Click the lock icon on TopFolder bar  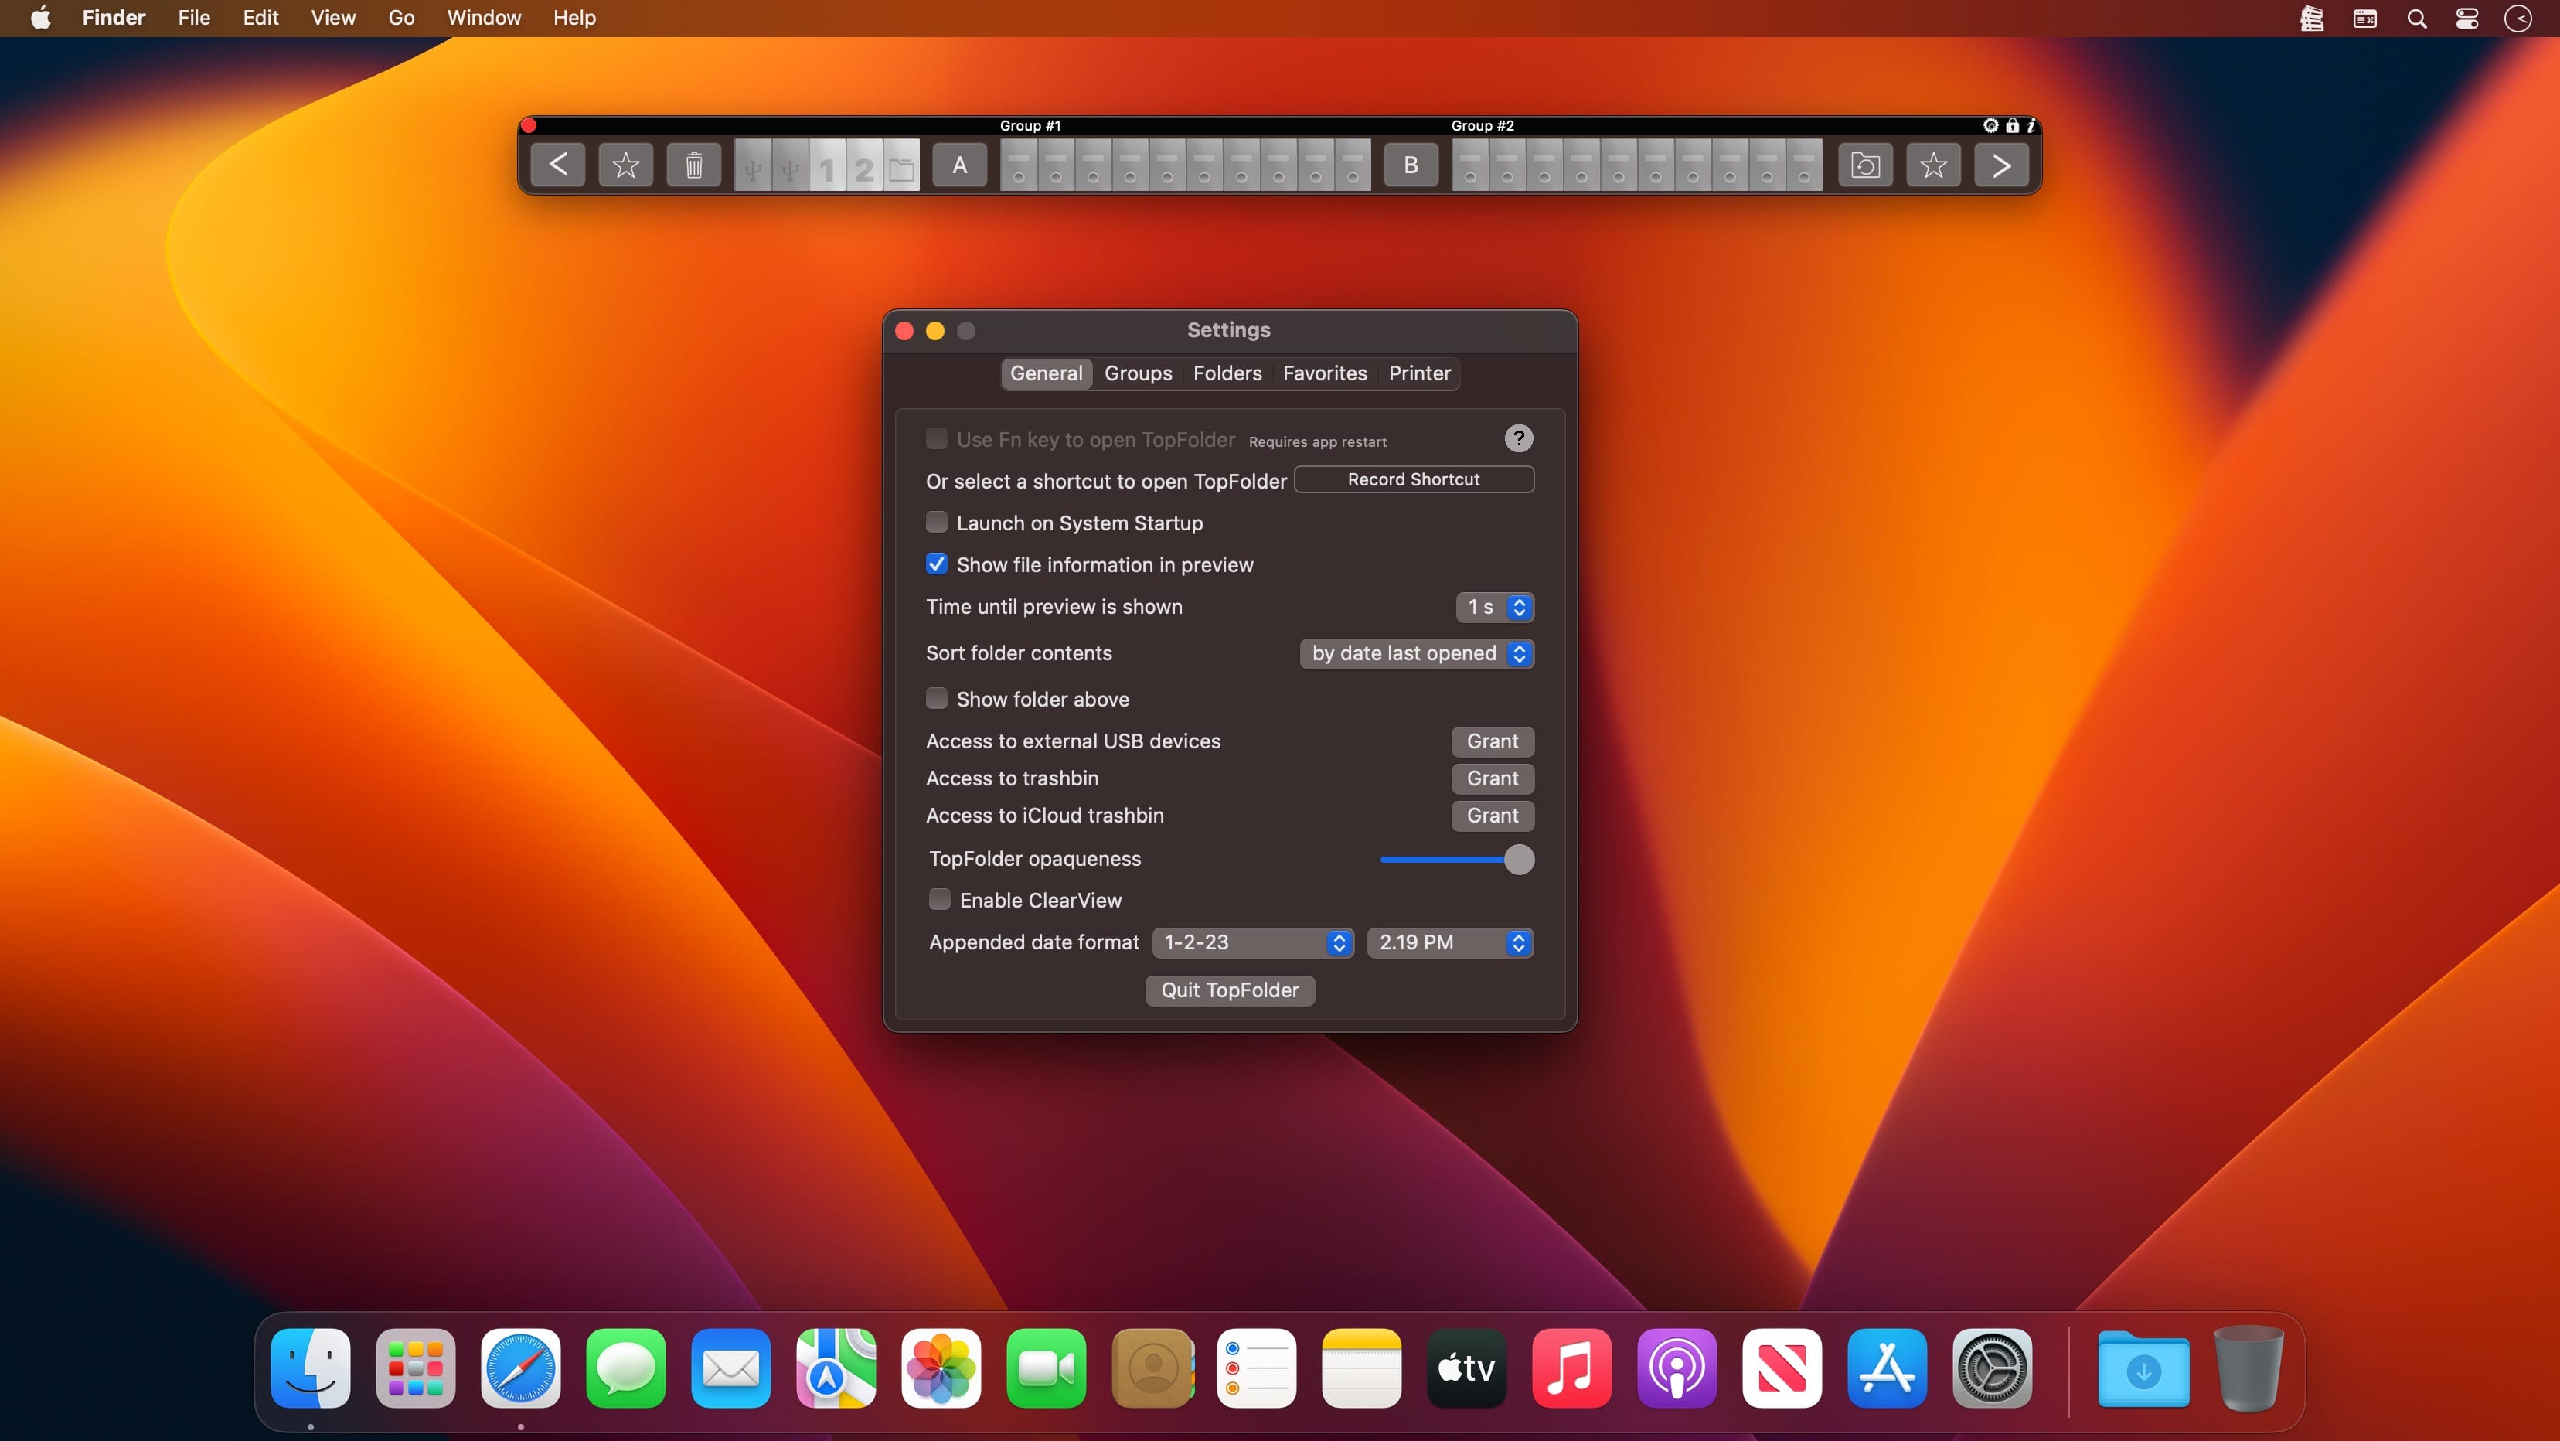tap(2013, 125)
